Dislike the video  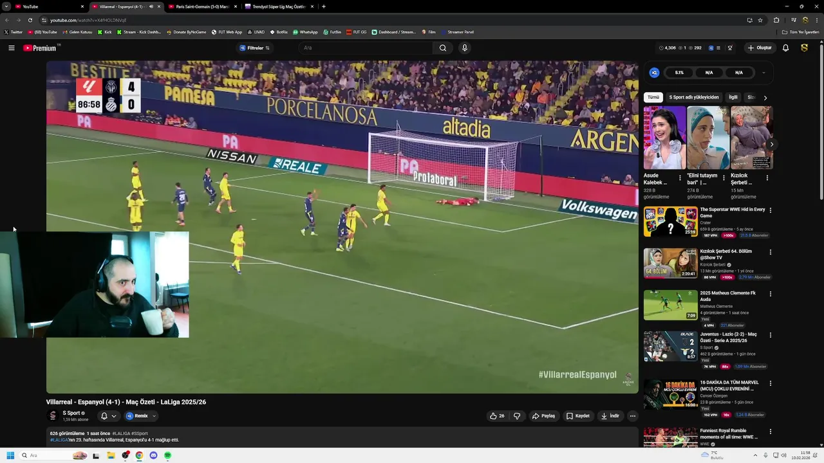(x=517, y=416)
